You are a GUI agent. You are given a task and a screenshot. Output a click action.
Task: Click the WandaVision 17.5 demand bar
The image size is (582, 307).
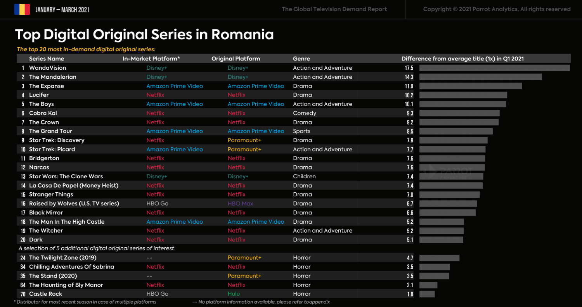click(x=494, y=68)
